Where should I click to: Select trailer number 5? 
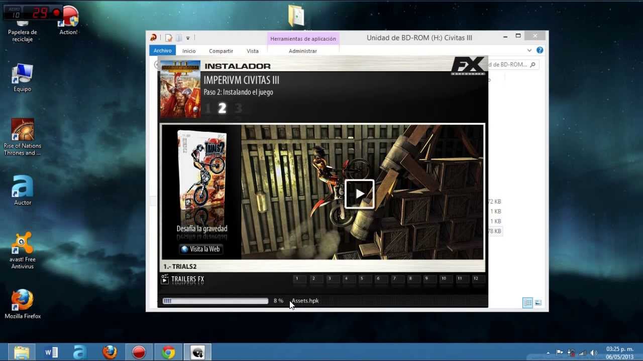tap(364, 279)
